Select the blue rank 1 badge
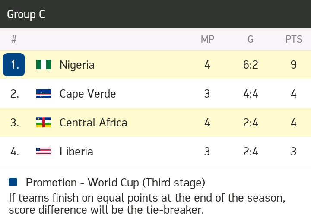The height and width of the screenshot is (221, 311). [14, 65]
